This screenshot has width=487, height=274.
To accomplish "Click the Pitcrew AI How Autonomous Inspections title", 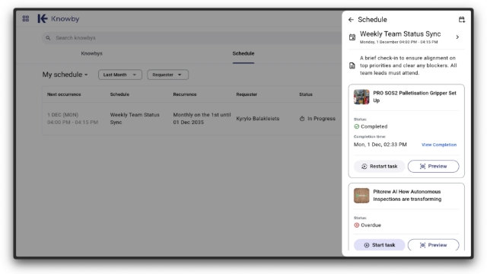I will pyautogui.click(x=407, y=196).
